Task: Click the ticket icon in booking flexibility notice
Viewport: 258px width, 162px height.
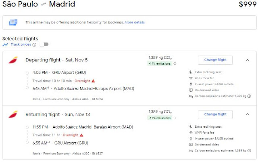Action: click(x=13, y=22)
